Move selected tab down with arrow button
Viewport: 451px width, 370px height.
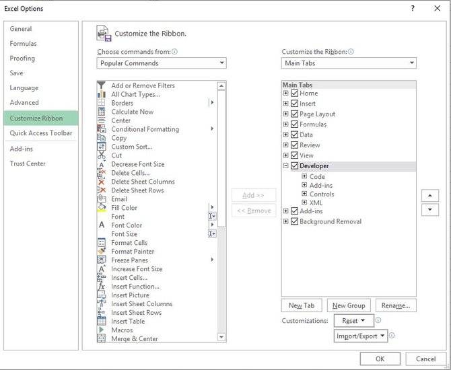tap(430, 210)
